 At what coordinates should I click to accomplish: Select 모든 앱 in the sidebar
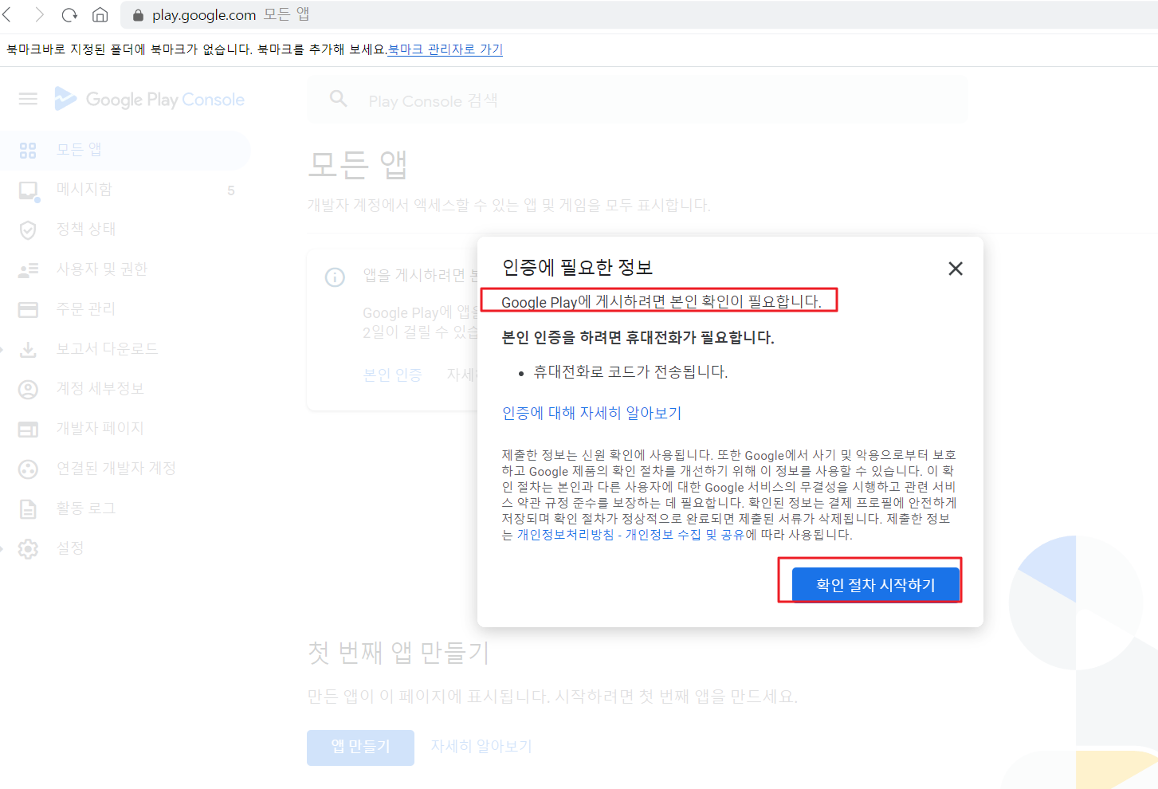pyautogui.click(x=125, y=150)
